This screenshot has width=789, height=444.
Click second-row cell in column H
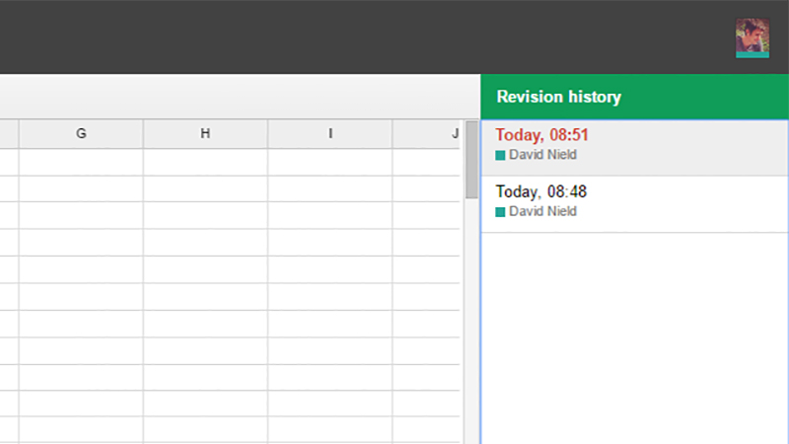pyautogui.click(x=205, y=188)
